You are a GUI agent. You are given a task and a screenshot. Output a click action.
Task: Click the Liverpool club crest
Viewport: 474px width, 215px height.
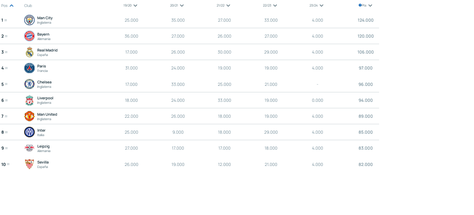29,100
